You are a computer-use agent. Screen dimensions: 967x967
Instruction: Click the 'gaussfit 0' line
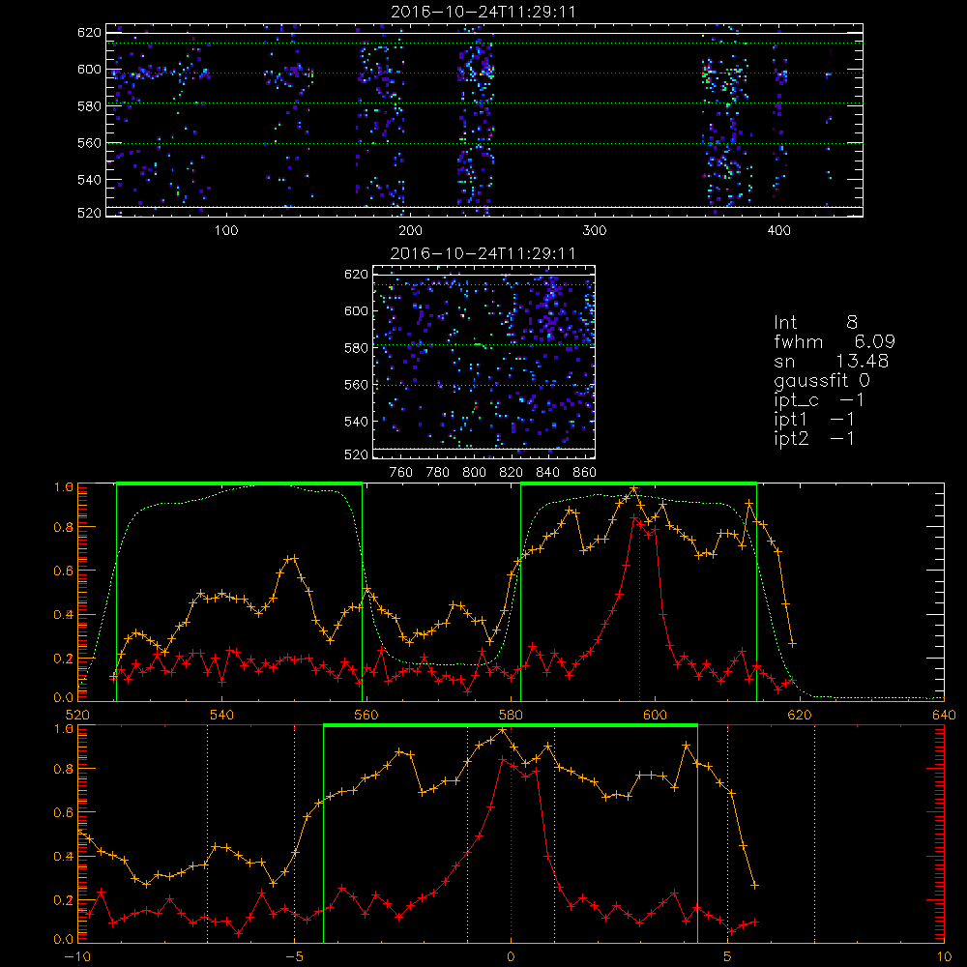[x=821, y=380]
